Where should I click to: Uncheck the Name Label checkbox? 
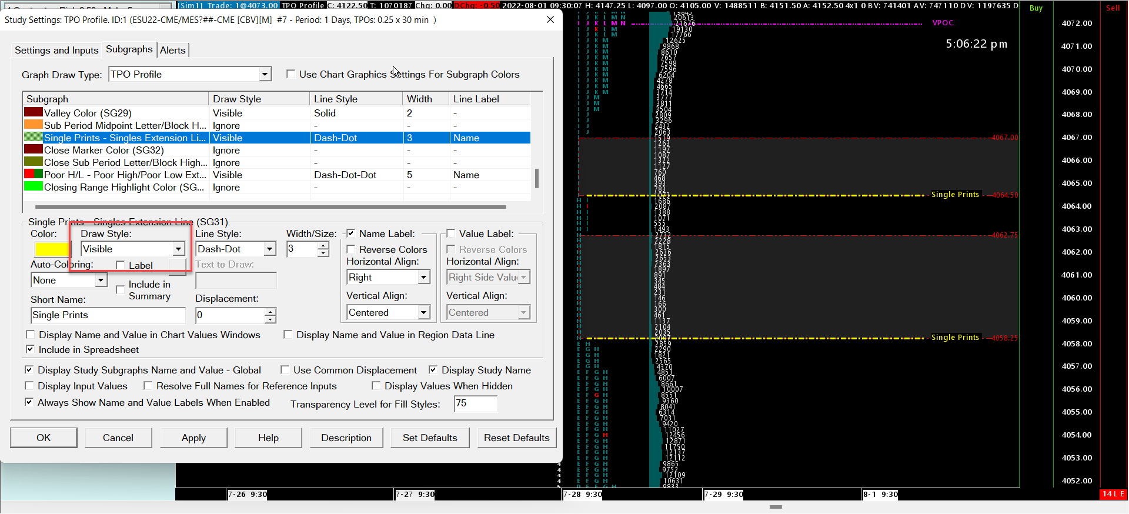pyautogui.click(x=351, y=233)
